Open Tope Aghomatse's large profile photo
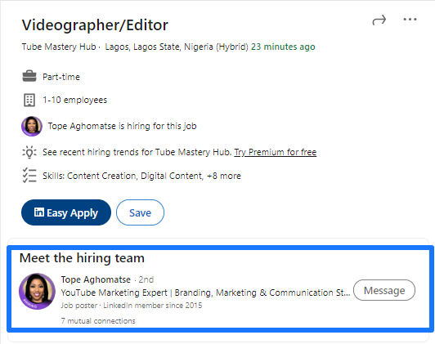Viewport: 435px width, 344px height. point(37,292)
